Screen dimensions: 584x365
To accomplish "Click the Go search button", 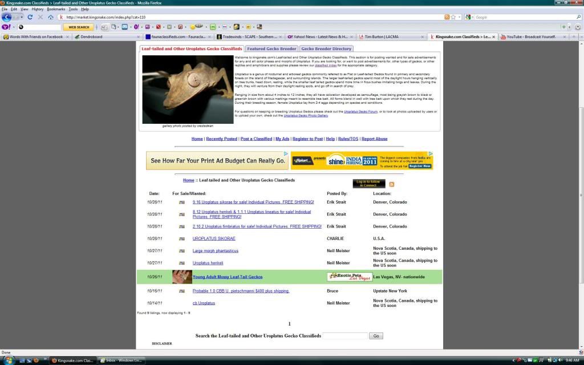I will [376, 336].
